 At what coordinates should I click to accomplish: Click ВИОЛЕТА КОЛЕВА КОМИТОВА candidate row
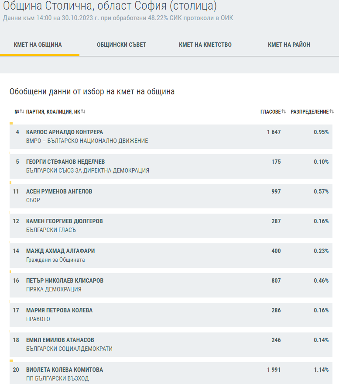tap(65, 370)
